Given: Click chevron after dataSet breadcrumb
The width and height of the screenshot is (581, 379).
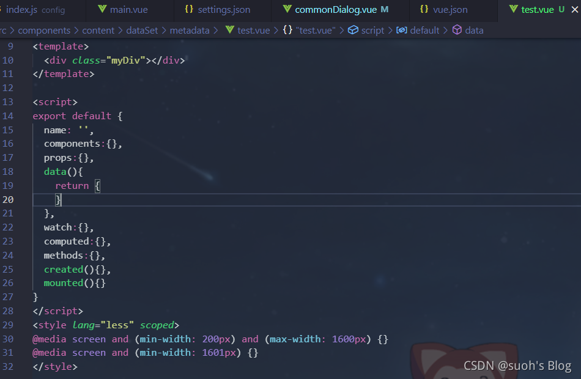Looking at the screenshot, I should click(x=164, y=31).
